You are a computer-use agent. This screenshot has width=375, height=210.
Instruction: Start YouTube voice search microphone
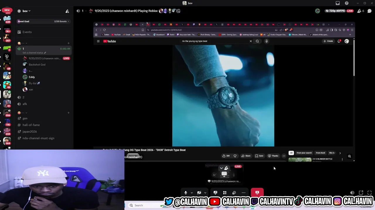(266, 41)
